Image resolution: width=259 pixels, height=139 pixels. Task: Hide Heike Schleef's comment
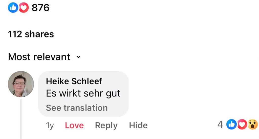point(138,125)
